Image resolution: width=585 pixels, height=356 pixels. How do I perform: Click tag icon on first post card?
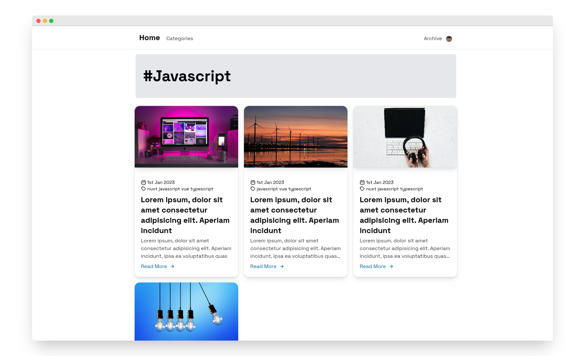point(144,189)
